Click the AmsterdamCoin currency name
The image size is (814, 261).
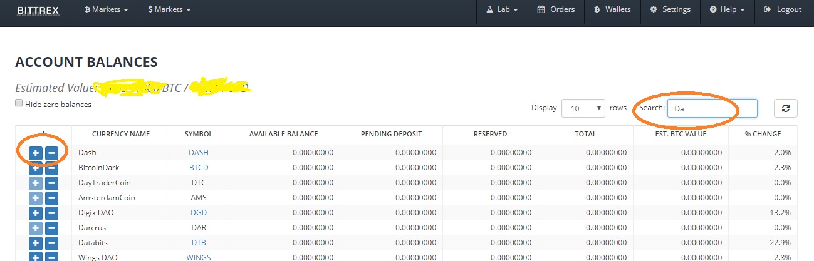(107, 197)
